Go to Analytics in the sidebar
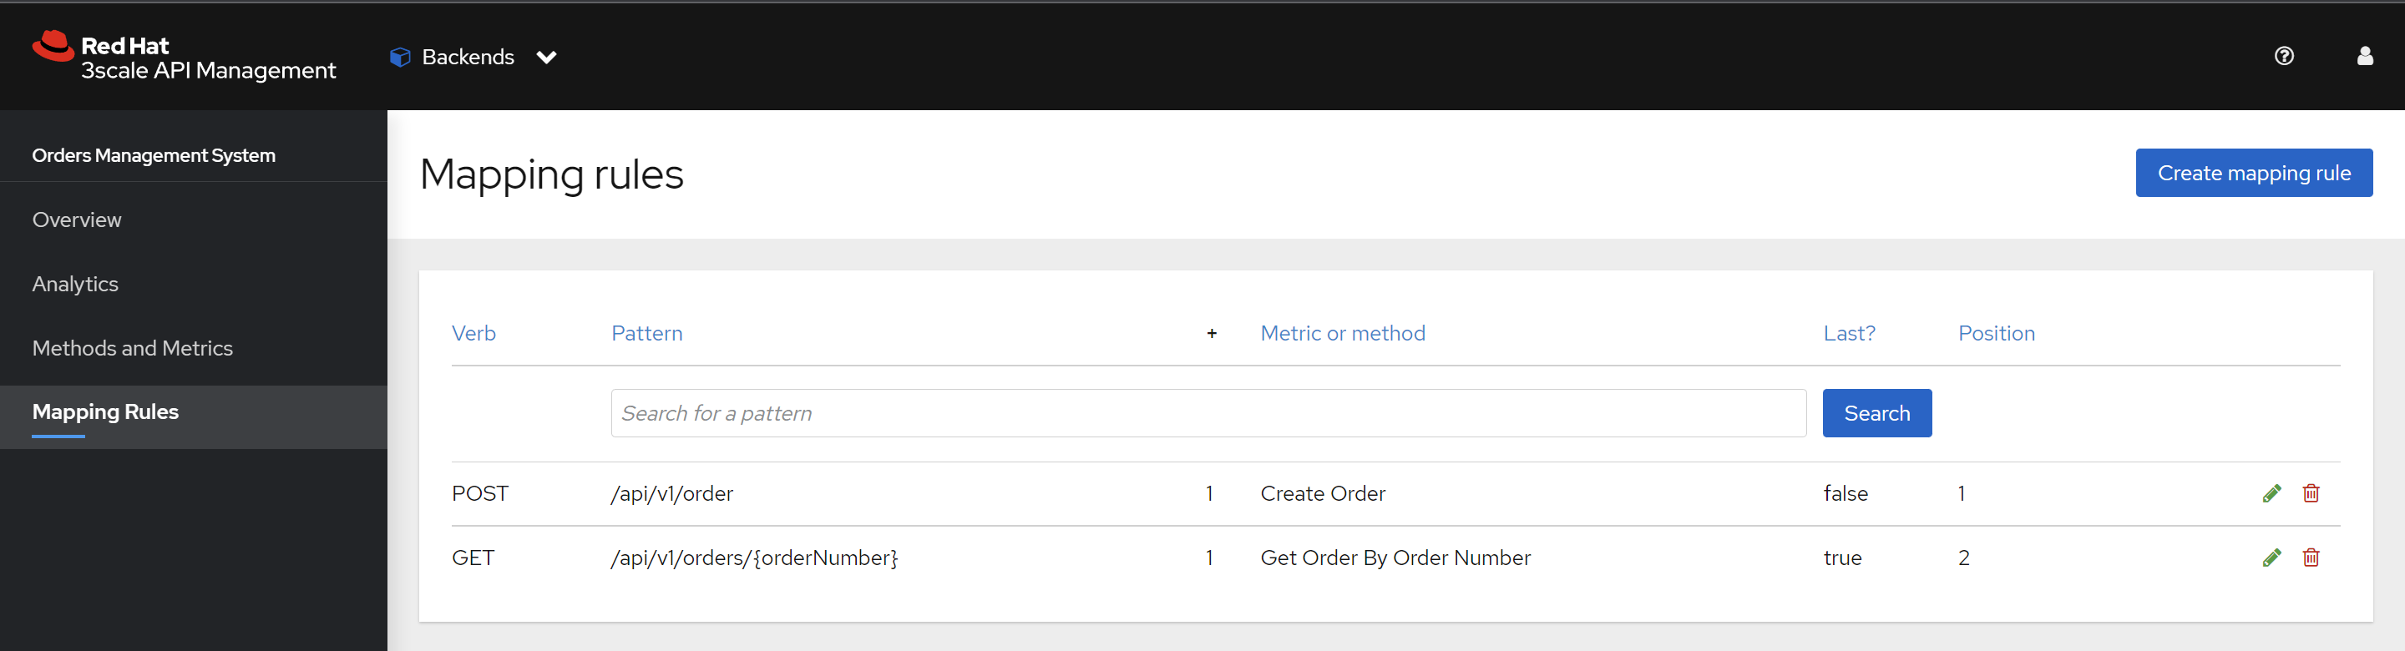Viewport: 2405px width, 651px height. point(74,285)
